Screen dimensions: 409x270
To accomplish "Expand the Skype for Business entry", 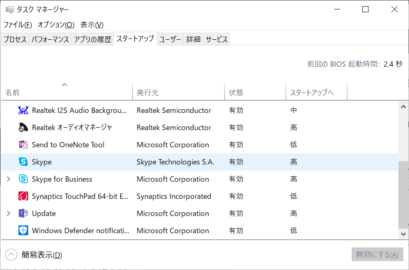I will 9,179.
